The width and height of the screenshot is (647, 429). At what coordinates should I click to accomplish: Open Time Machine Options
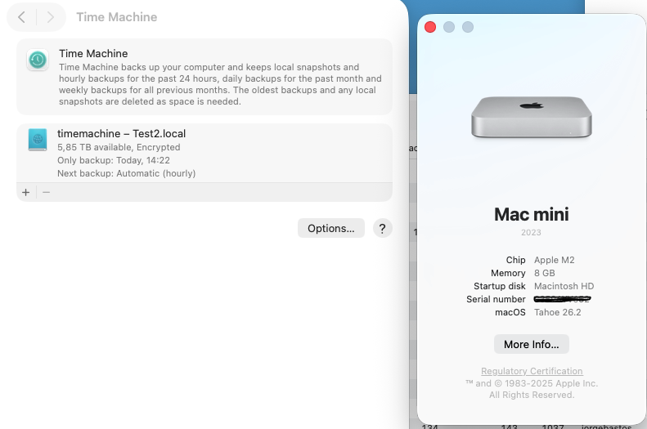coord(331,228)
